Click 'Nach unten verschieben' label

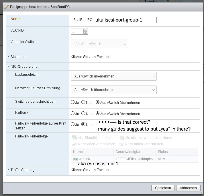click(144, 144)
